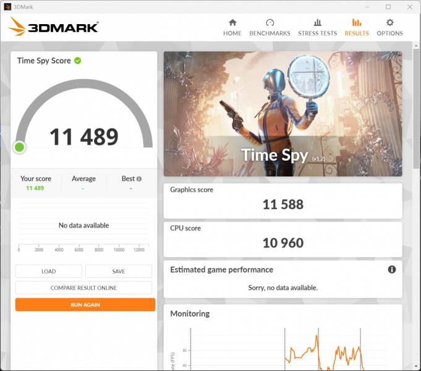The width and height of the screenshot is (421, 371).
Task: Click the Time Spy (v1.2) title on the image
Action: coord(283,155)
